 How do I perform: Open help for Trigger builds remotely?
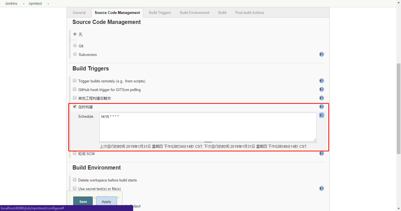coord(322,81)
